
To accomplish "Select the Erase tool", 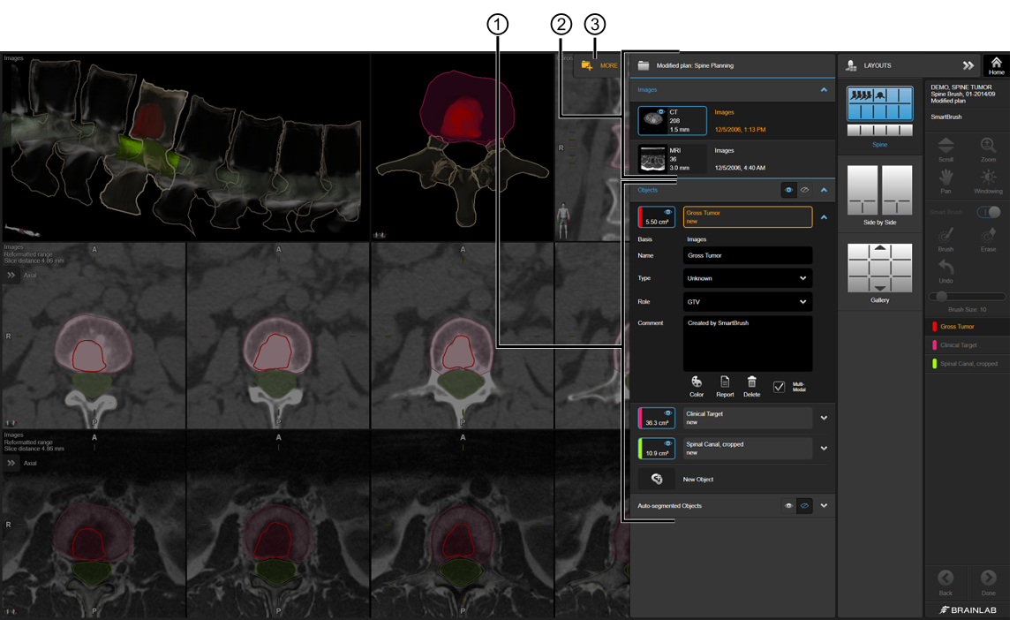I will pos(988,239).
